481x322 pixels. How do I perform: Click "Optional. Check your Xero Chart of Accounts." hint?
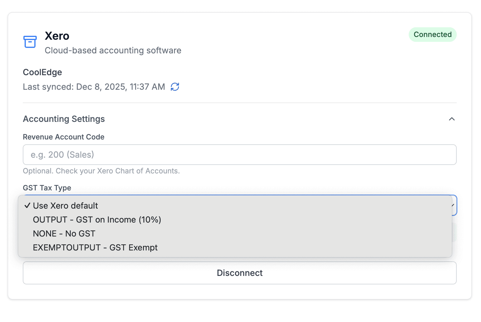coord(101,171)
